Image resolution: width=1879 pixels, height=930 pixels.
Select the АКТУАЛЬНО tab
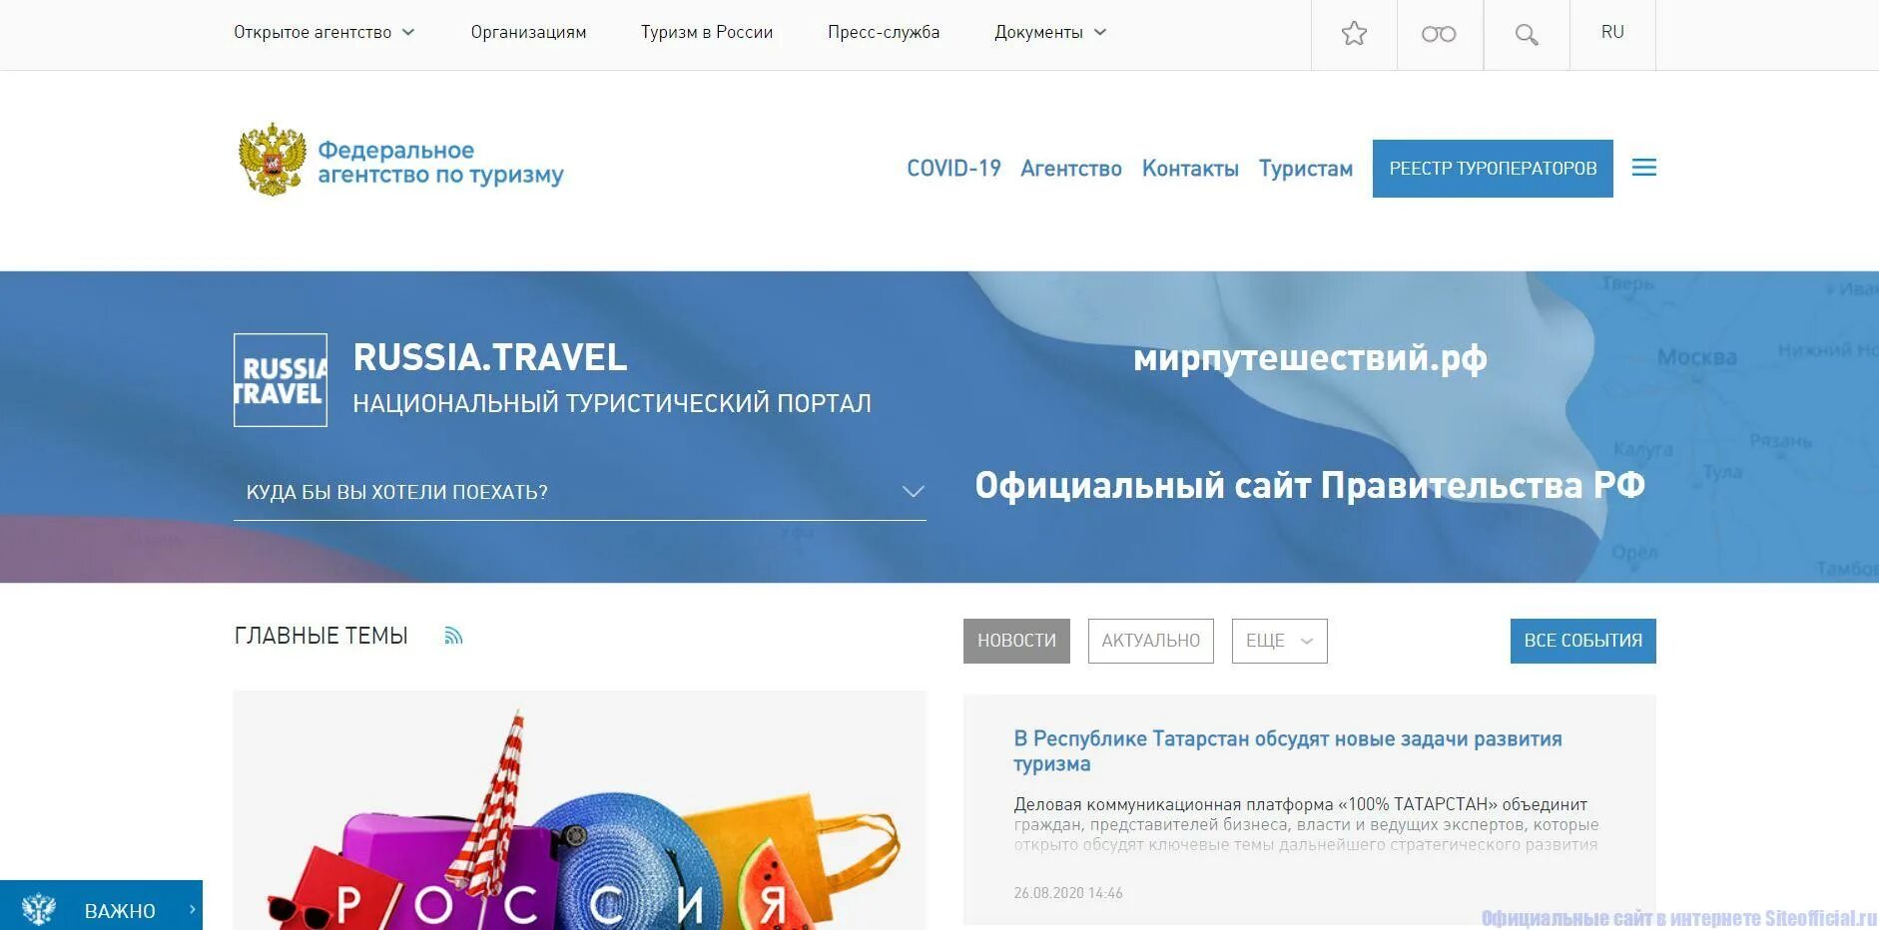pyautogui.click(x=1151, y=641)
